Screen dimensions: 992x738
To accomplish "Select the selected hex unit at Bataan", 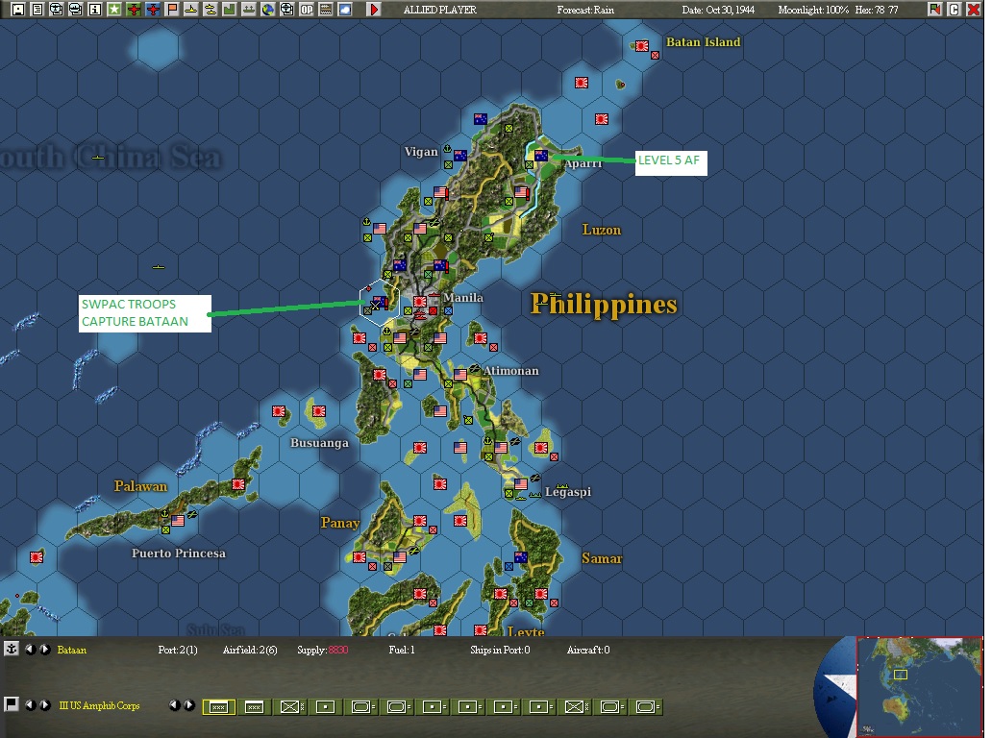I will tap(379, 301).
